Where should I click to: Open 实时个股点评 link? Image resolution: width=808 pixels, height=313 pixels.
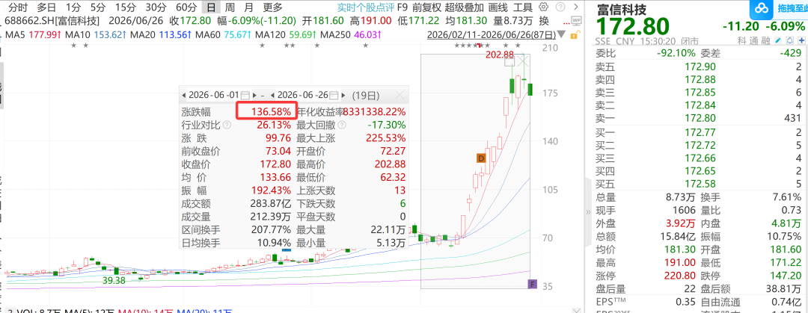click(365, 7)
